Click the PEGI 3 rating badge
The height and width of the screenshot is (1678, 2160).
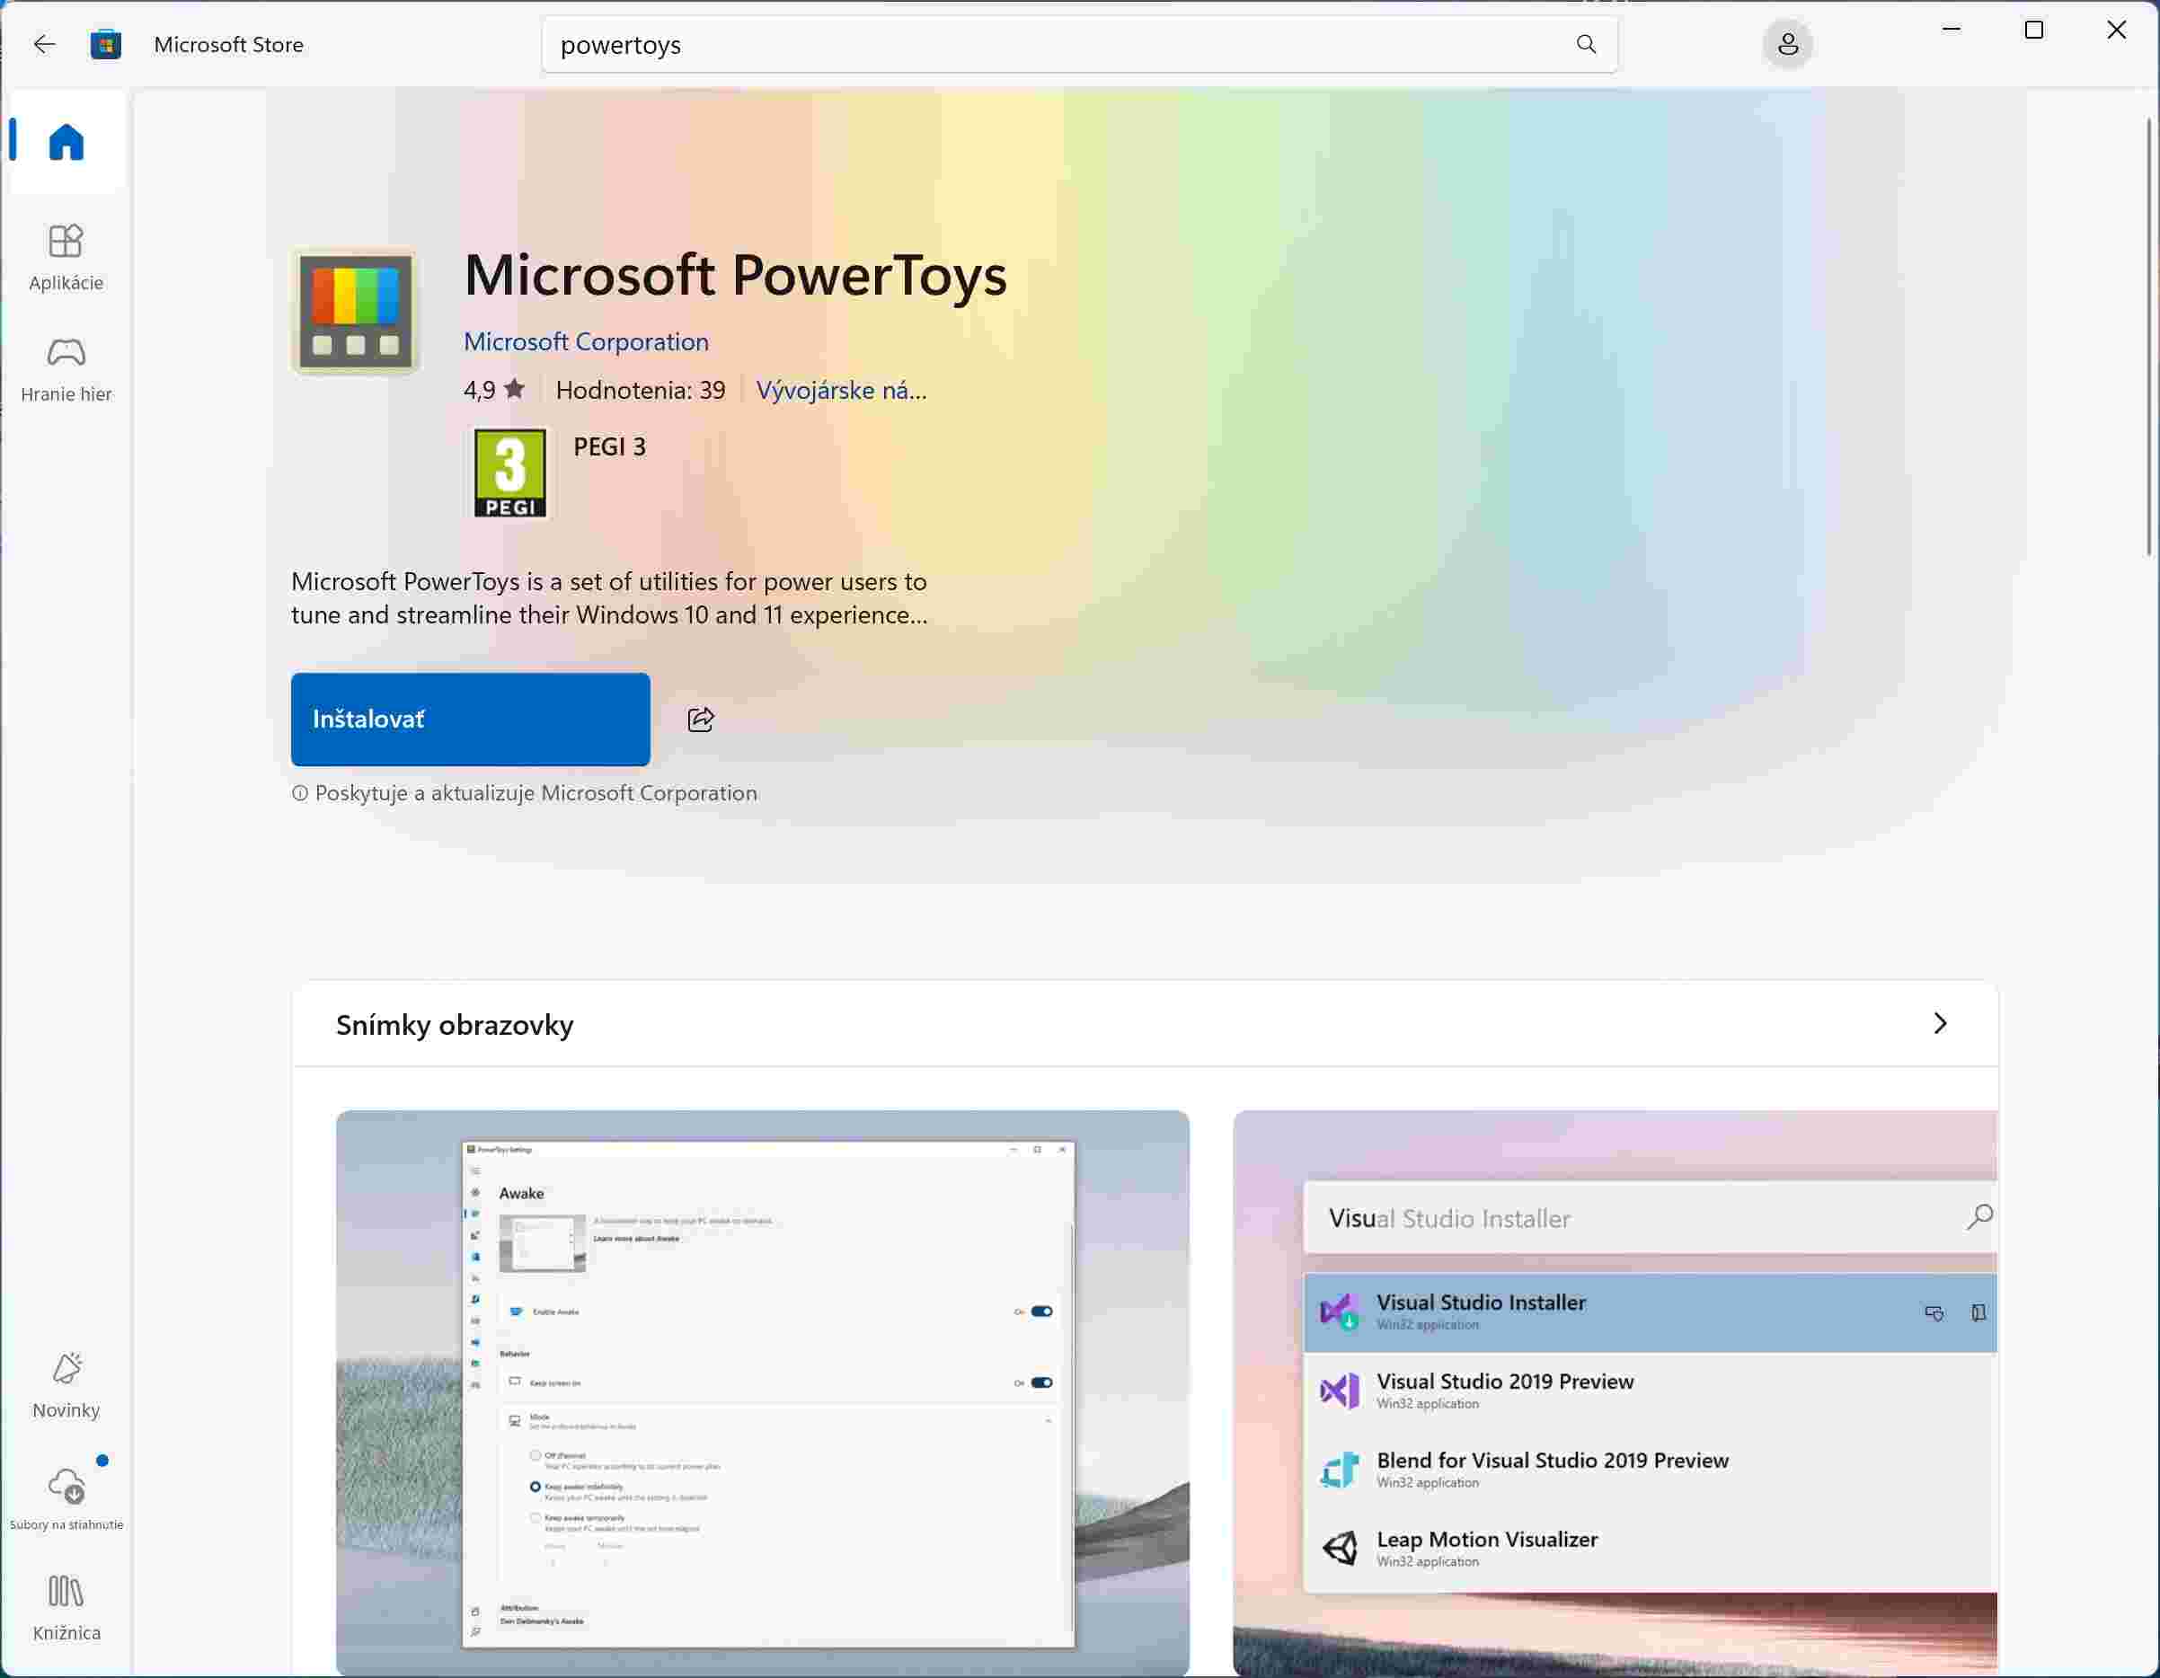pyautogui.click(x=509, y=472)
